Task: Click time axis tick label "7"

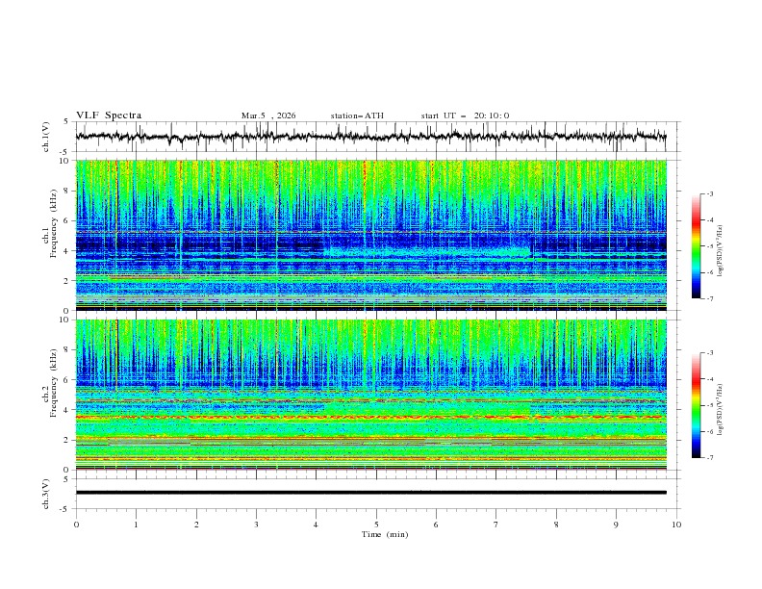Action: coord(496,525)
